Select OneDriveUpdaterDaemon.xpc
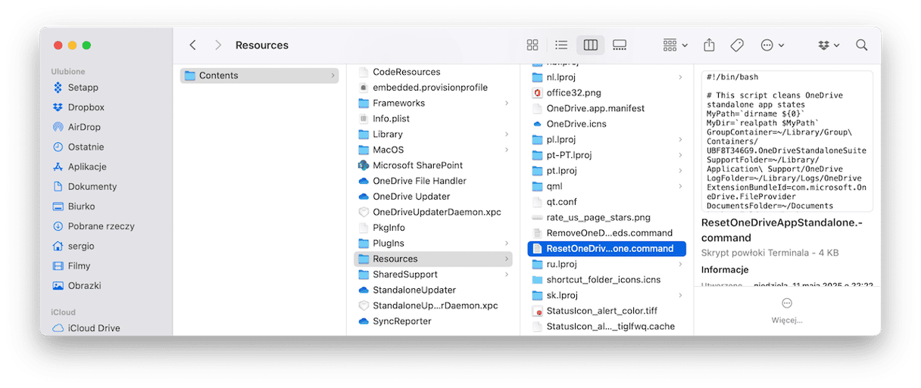The width and height of the screenshot is (921, 388). pos(437,212)
